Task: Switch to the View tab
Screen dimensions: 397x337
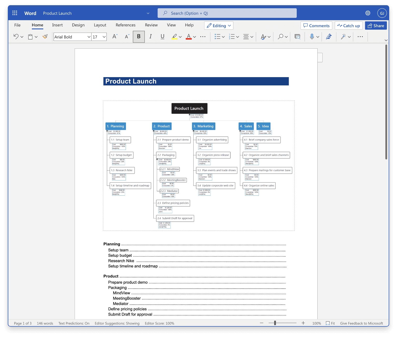Action: (x=171, y=25)
